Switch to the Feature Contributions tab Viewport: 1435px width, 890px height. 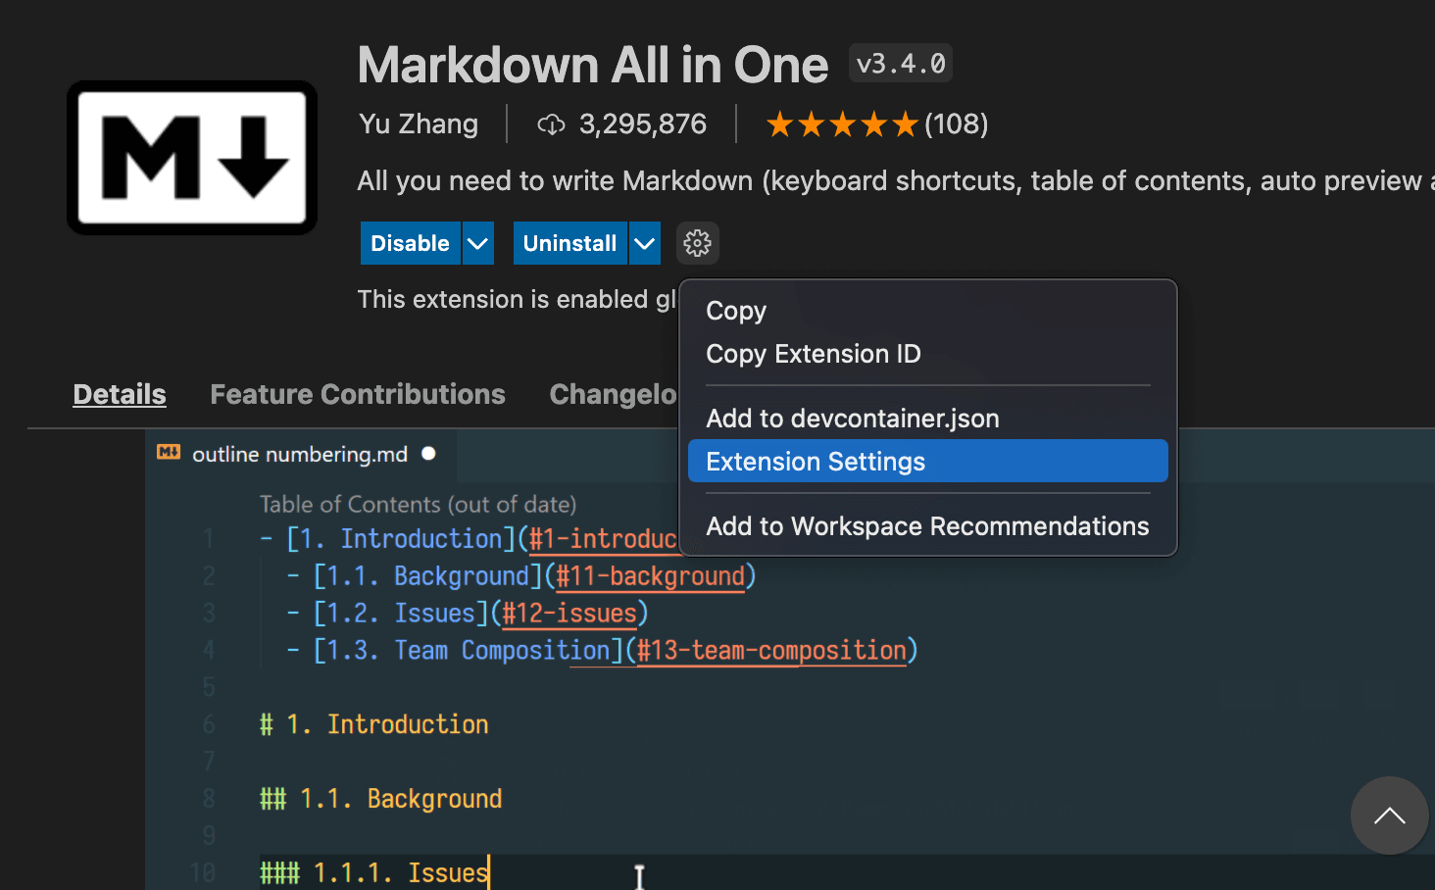[357, 394]
